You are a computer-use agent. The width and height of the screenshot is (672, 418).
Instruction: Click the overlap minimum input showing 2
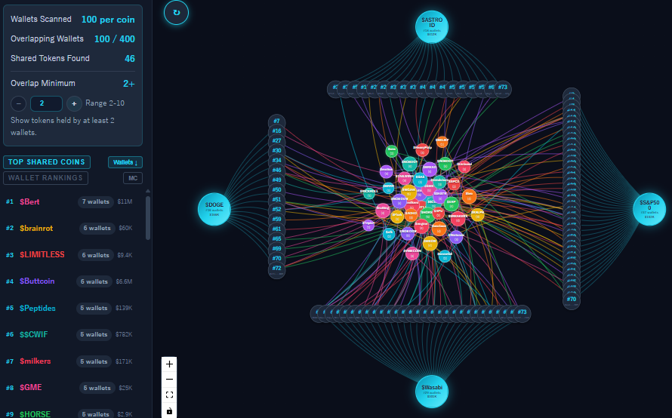(x=46, y=103)
